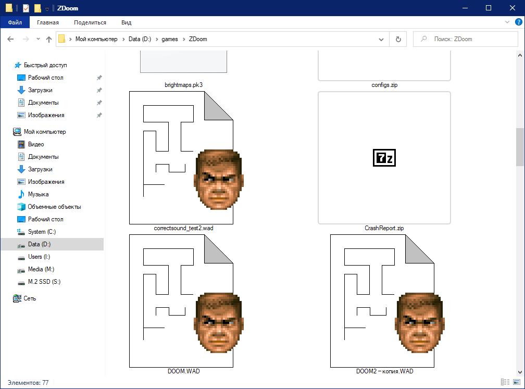Click the Properties checkmark icon in title bar
This screenshot has height=389, width=525.
click(x=26, y=8)
